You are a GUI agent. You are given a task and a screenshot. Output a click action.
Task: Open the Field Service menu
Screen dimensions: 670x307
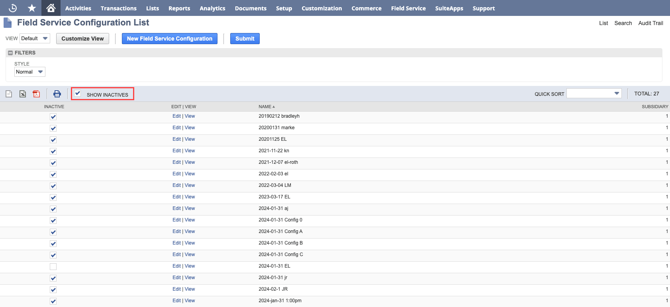point(408,8)
